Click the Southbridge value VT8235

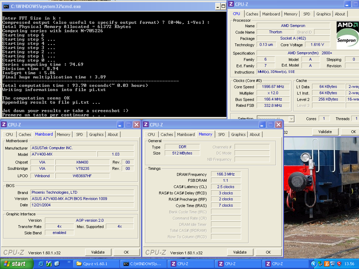pyautogui.click(x=83, y=169)
